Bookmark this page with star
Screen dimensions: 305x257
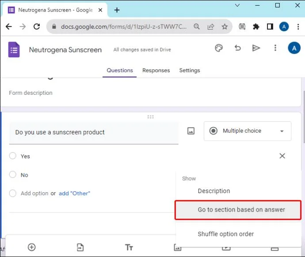point(225,26)
